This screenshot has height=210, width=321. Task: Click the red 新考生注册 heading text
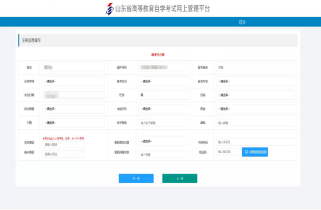coord(158,55)
